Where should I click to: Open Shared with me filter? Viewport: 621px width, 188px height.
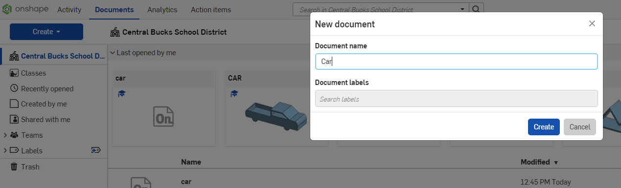click(46, 120)
